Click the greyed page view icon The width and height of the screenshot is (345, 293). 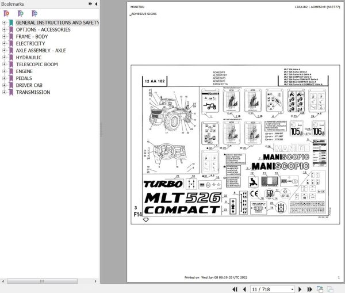[x=330, y=289]
